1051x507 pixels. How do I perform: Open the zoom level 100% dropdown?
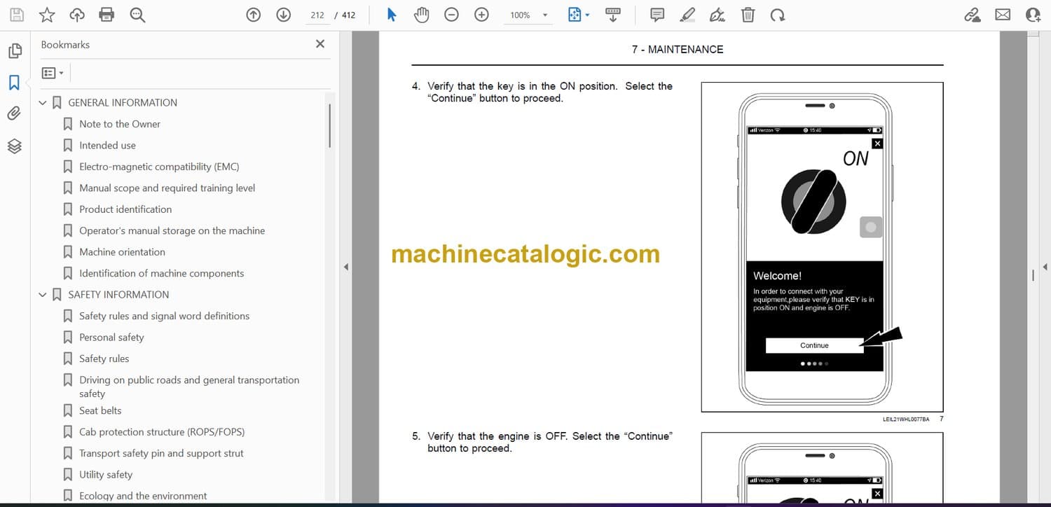click(x=544, y=15)
